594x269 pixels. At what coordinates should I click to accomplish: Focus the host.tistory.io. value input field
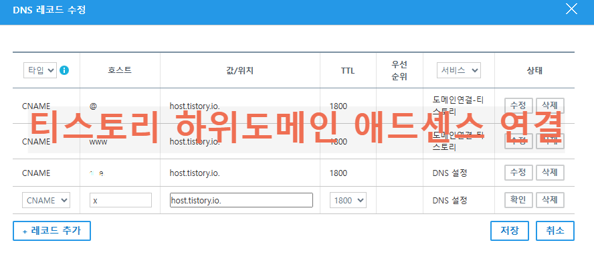(241, 200)
